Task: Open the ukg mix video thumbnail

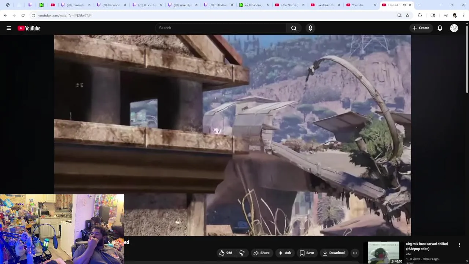Action: click(x=384, y=252)
